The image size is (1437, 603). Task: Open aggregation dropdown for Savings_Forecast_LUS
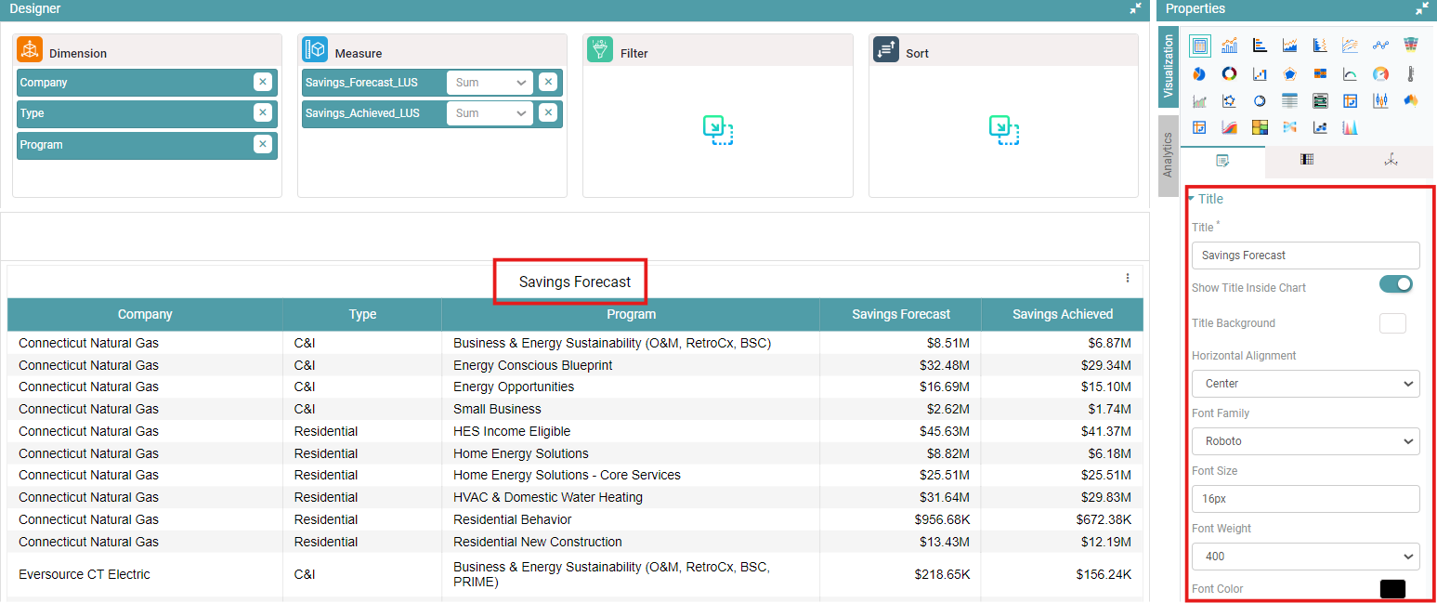tap(490, 83)
